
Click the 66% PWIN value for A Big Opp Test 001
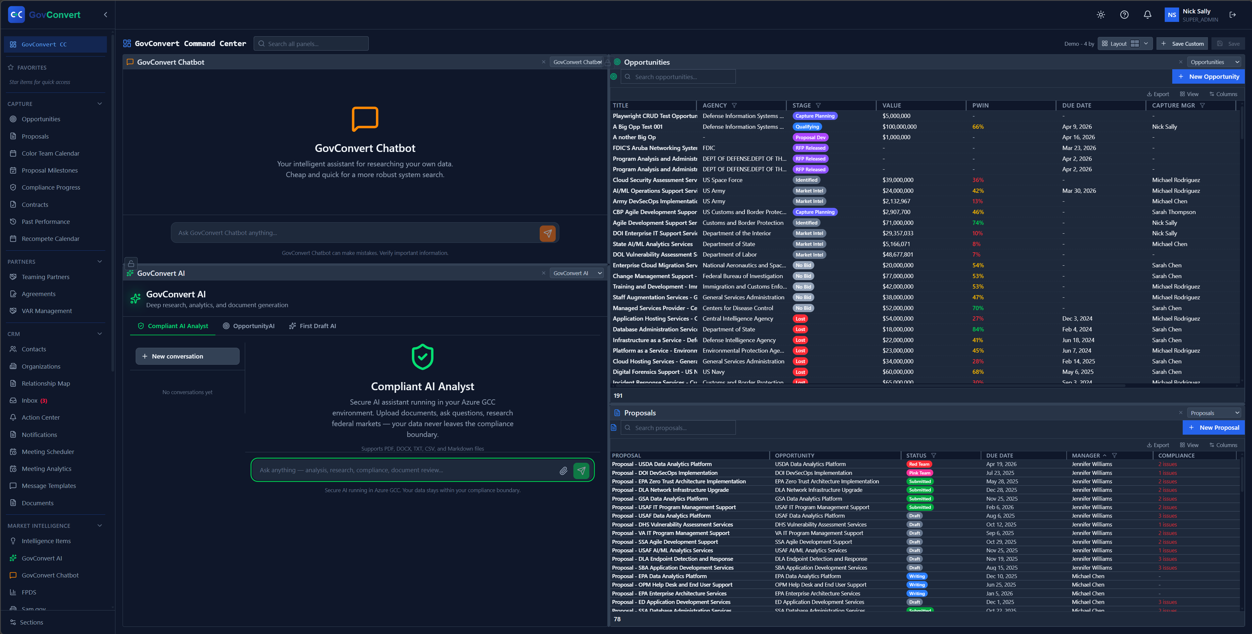(978, 127)
